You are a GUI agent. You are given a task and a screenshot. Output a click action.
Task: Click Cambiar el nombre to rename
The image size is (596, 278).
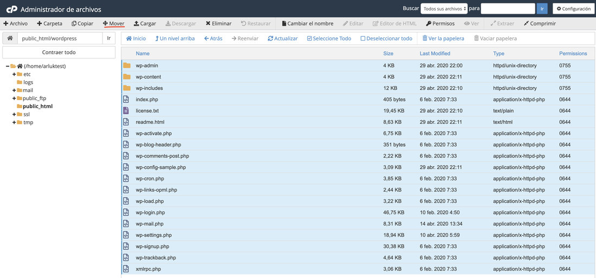click(308, 23)
